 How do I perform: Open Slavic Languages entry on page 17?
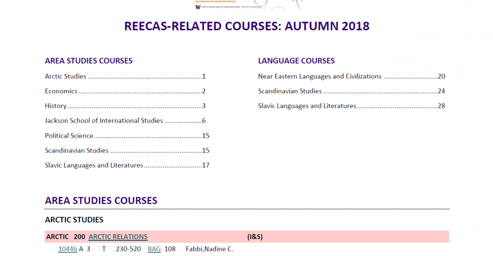(x=127, y=165)
